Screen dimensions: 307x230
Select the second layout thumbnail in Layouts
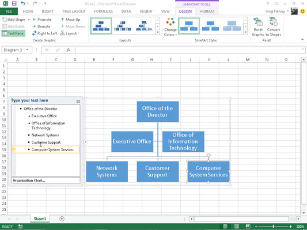click(123, 26)
